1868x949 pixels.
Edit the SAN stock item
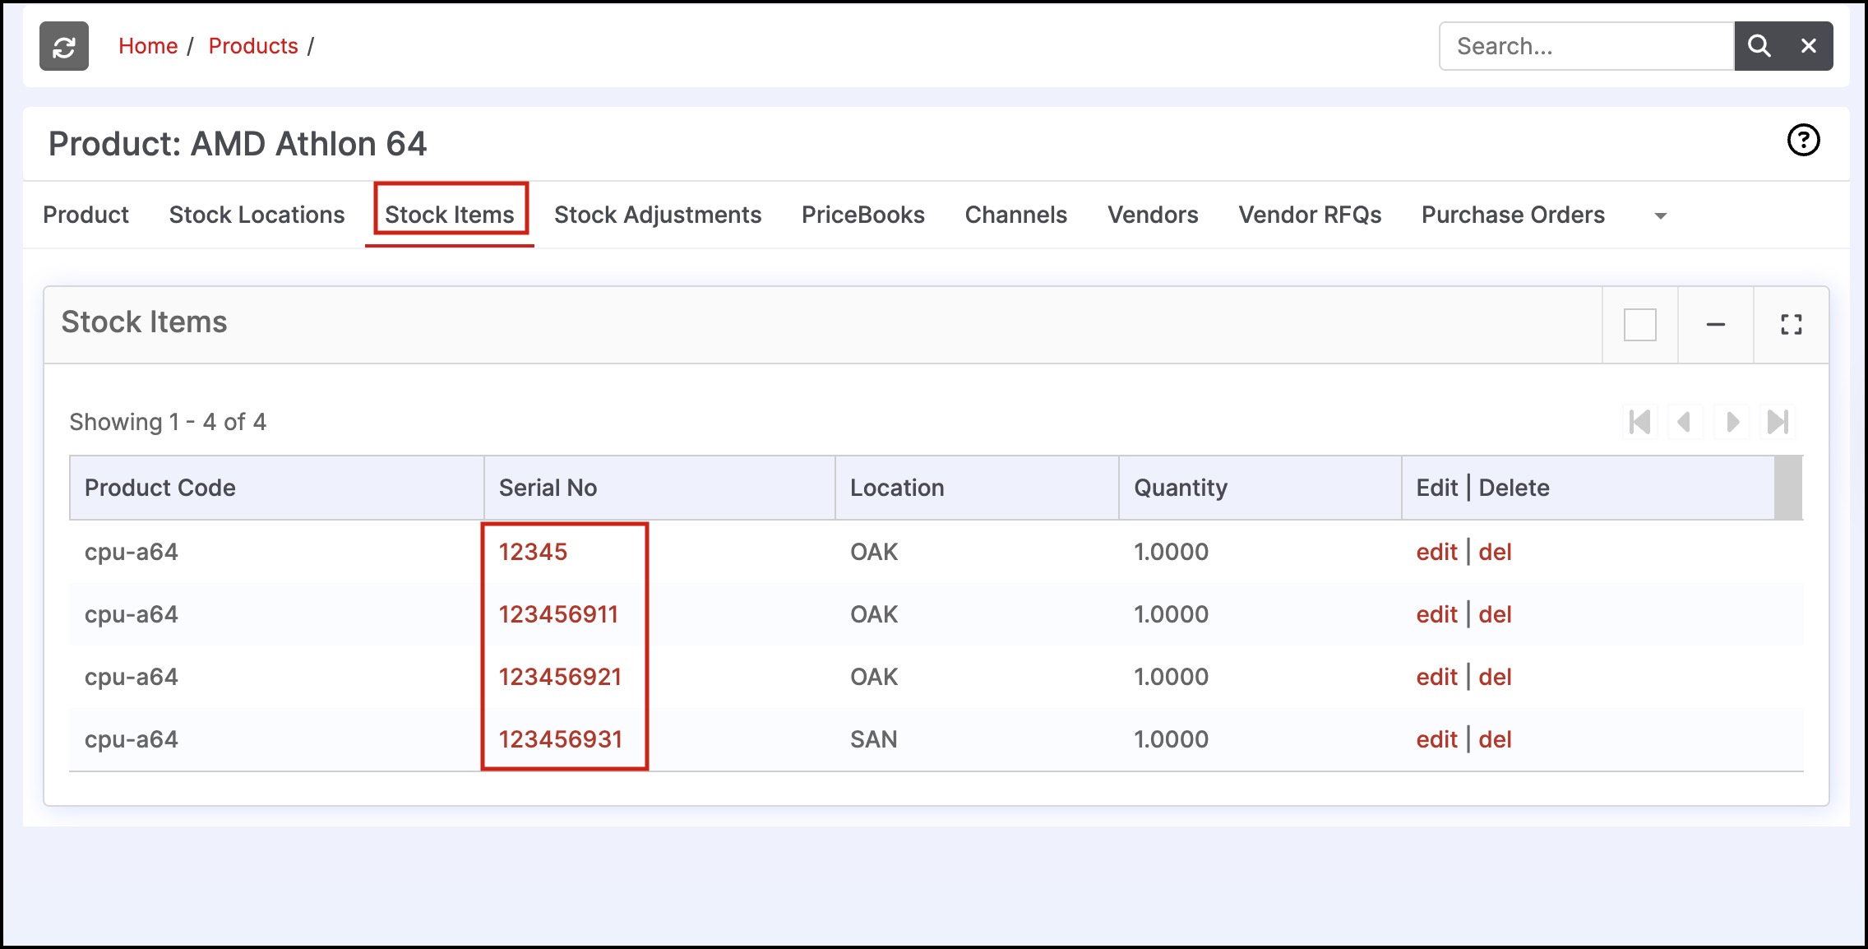[x=1436, y=739]
